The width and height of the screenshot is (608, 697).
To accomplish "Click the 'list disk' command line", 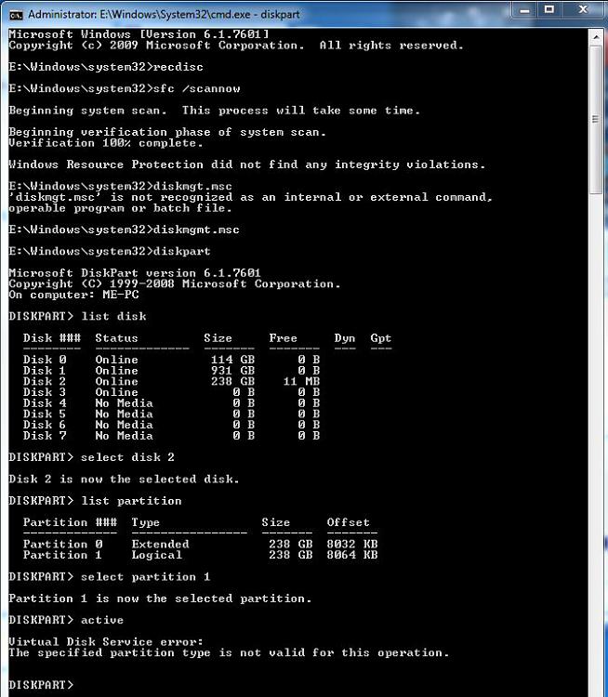I will (x=77, y=316).
